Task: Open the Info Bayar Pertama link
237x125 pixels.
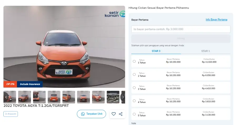Action: click(216, 20)
